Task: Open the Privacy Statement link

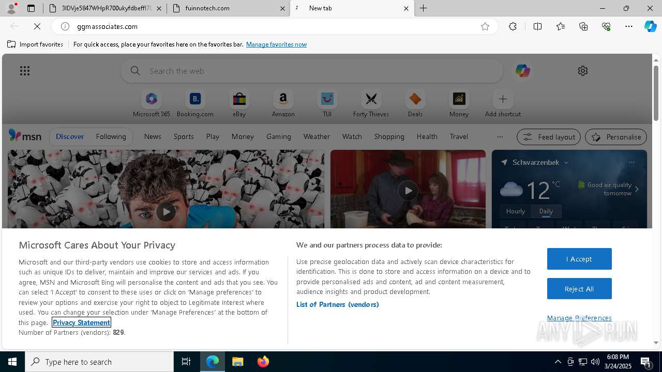Action: (81, 322)
